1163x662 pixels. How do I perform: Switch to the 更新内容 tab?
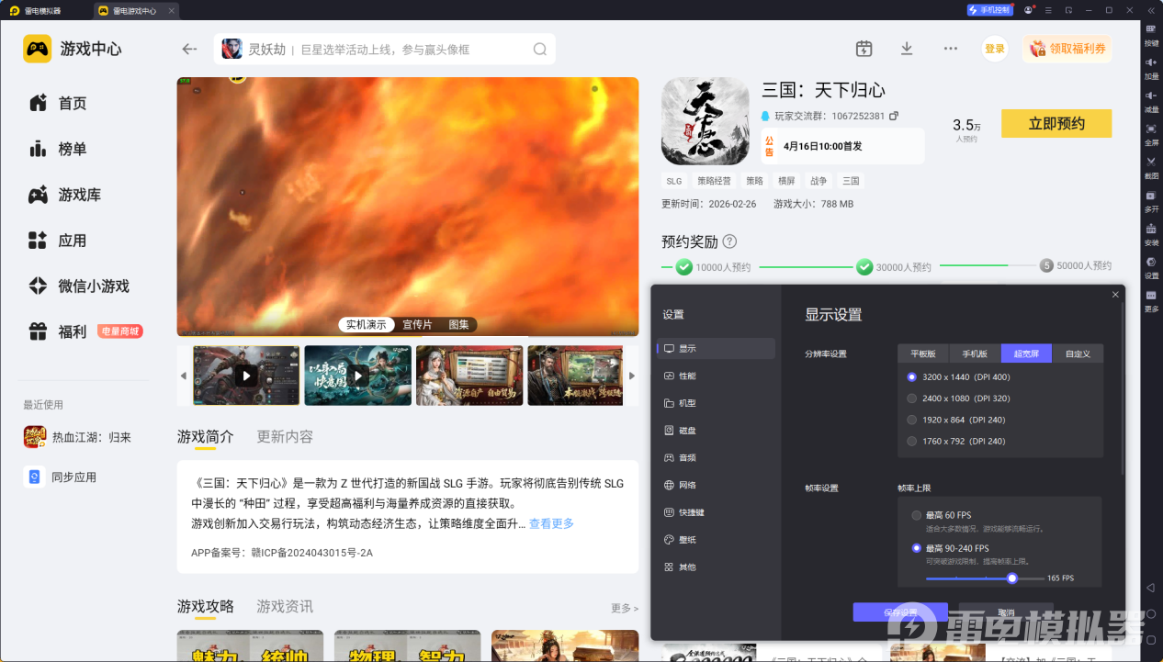[285, 437]
